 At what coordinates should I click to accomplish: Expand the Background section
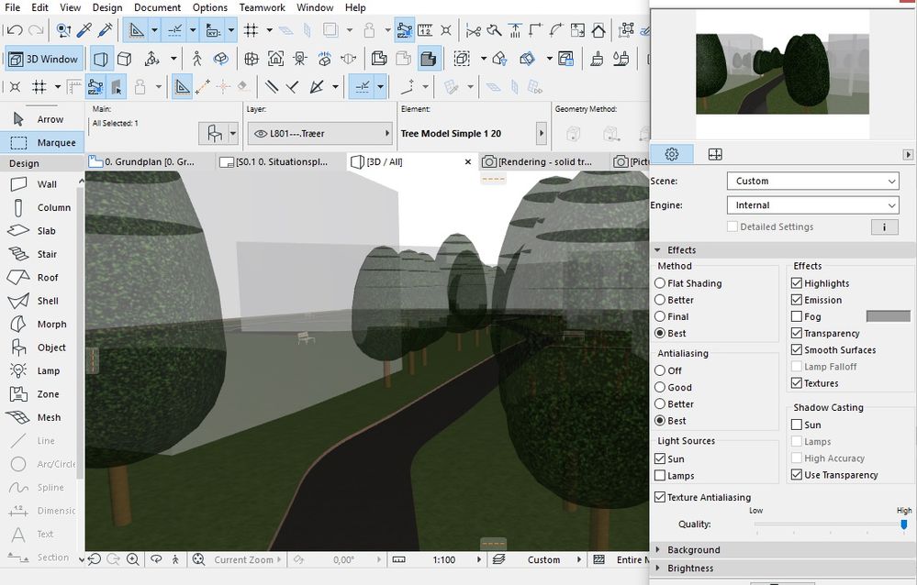click(x=693, y=550)
